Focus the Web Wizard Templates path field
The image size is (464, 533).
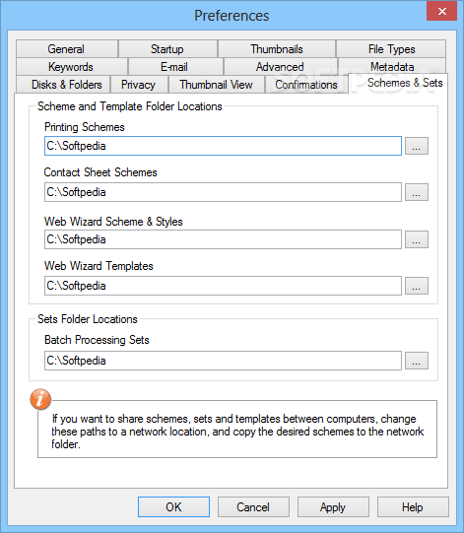click(223, 286)
